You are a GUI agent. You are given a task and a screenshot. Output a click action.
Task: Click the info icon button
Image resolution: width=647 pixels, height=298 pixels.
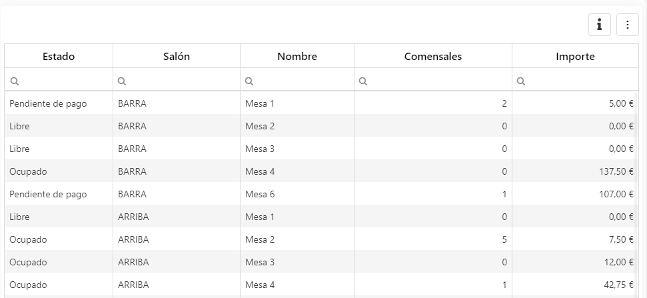[599, 25]
